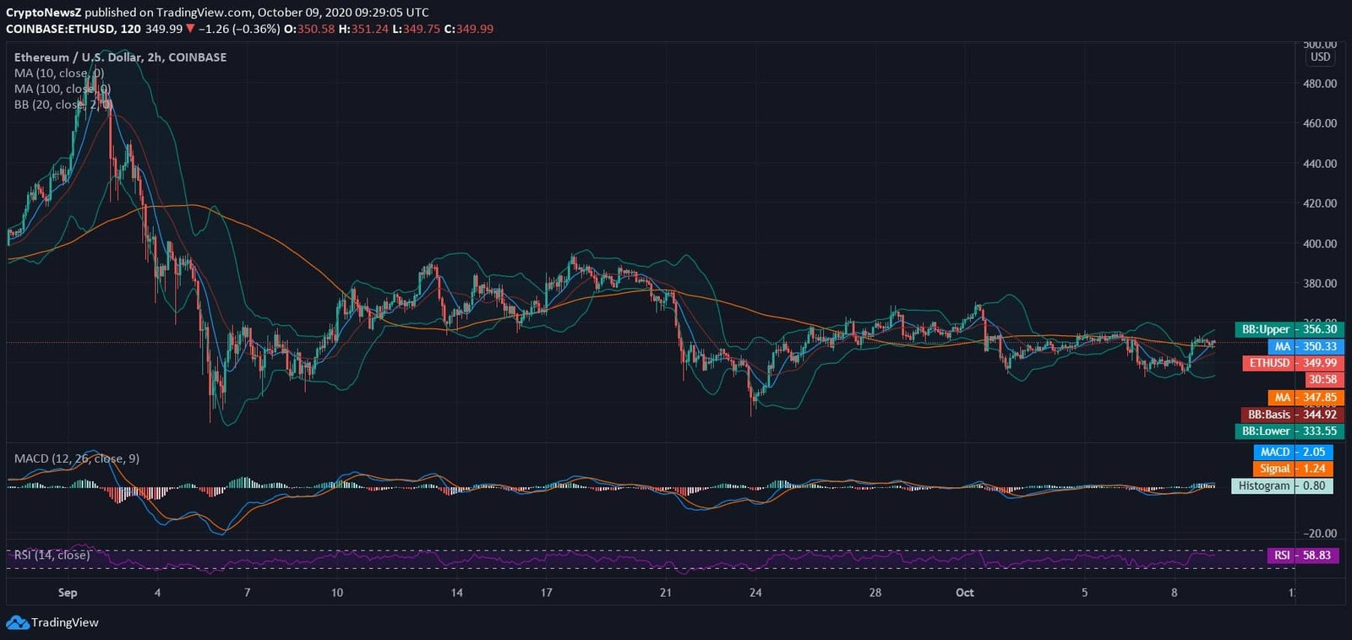Screen dimensions: 1352x640
Task: Click the Oct date label on time axis
Action: click(964, 593)
